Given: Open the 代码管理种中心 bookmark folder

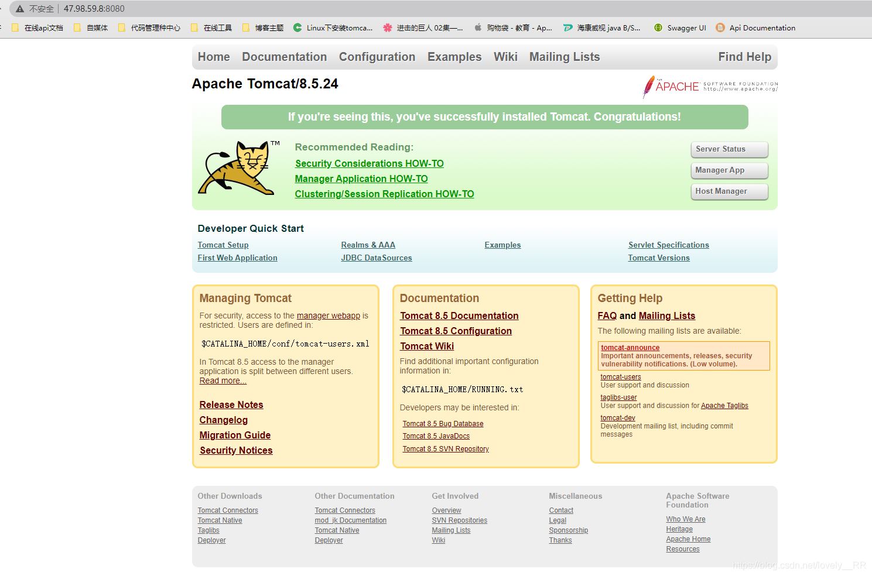Looking at the screenshot, I should click(149, 28).
